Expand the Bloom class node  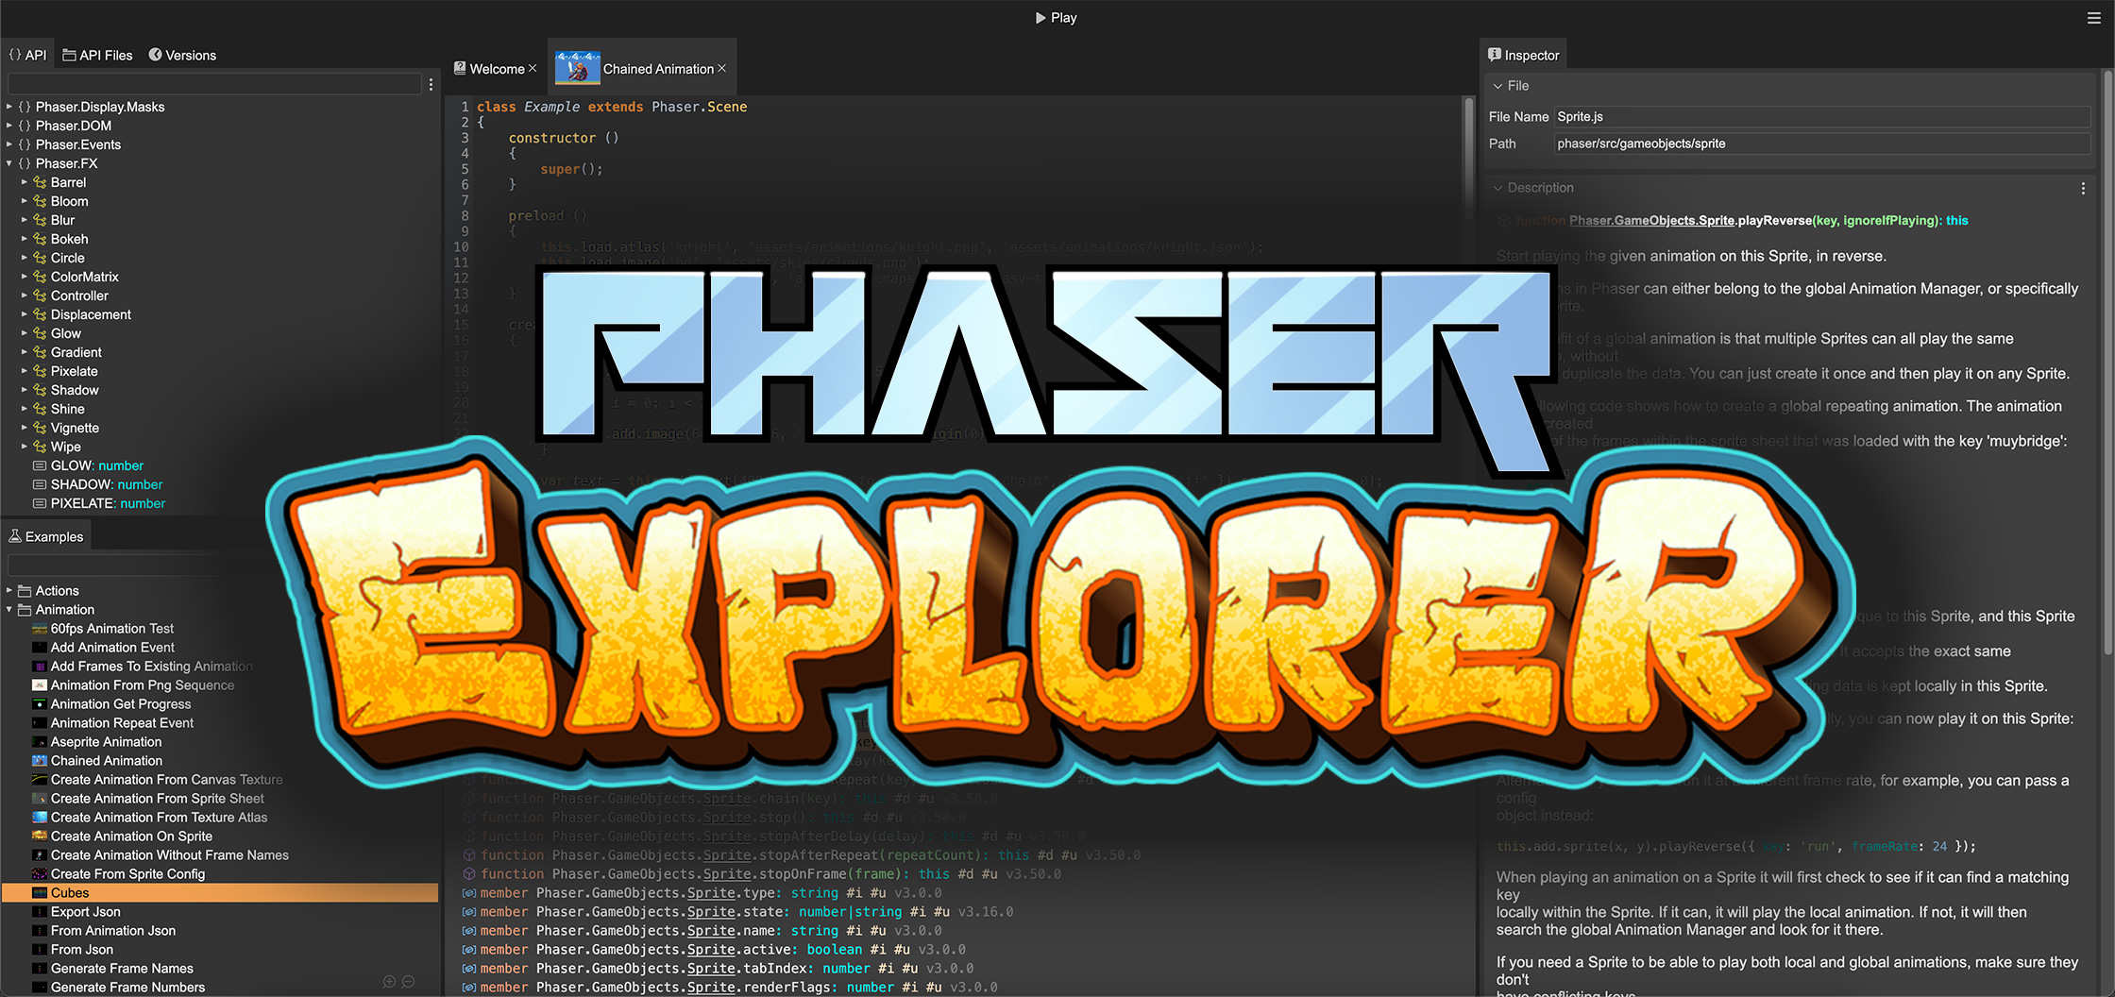(25, 201)
